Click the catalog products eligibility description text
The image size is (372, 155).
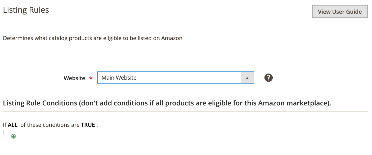point(93,38)
